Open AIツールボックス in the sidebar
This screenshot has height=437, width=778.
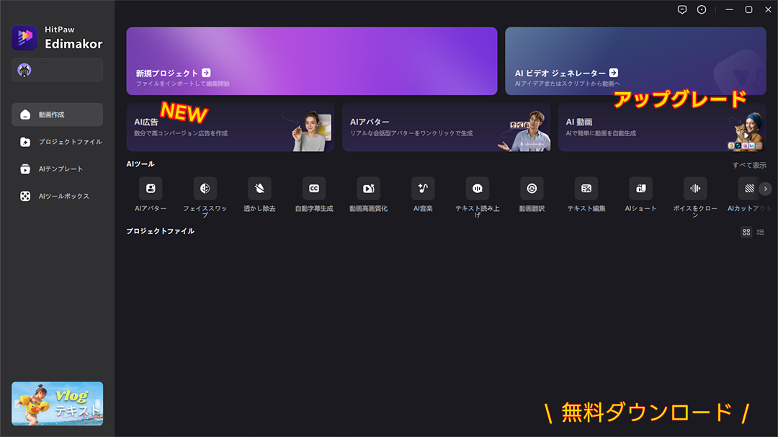click(57, 197)
